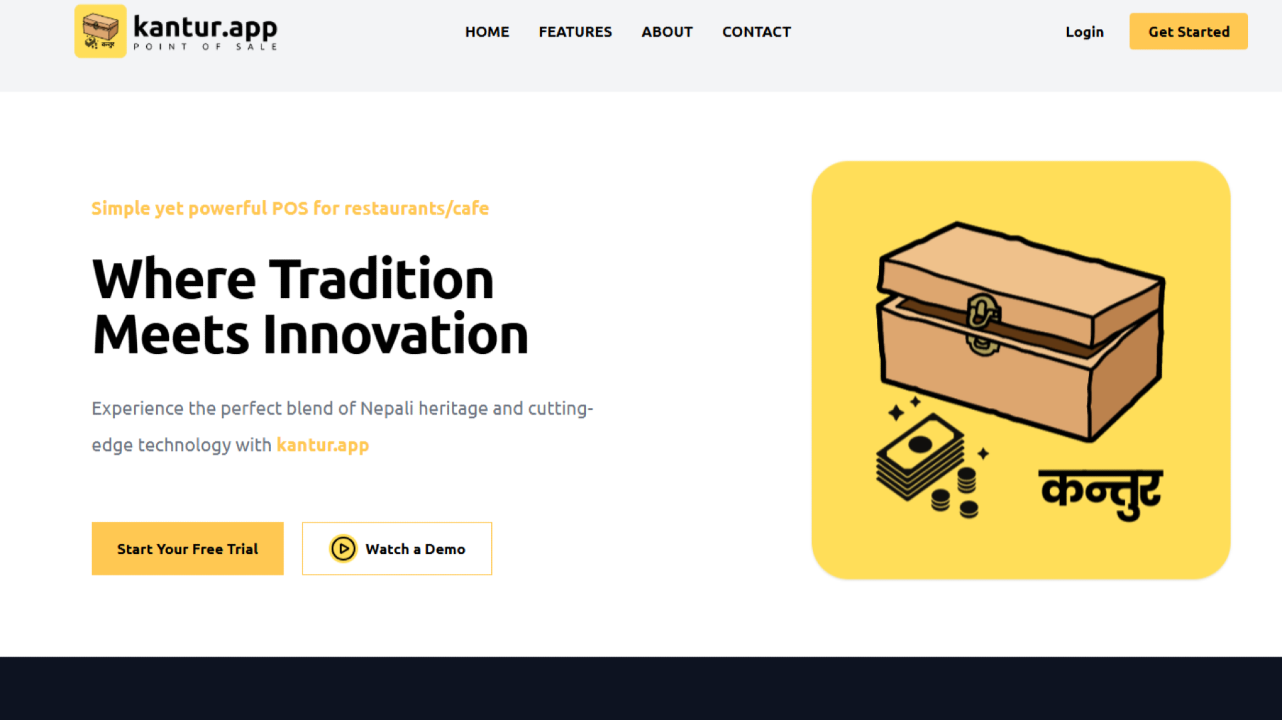The image size is (1282, 720).
Task: Open the CONTACT navigation page
Action: click(x=756, y=31)
